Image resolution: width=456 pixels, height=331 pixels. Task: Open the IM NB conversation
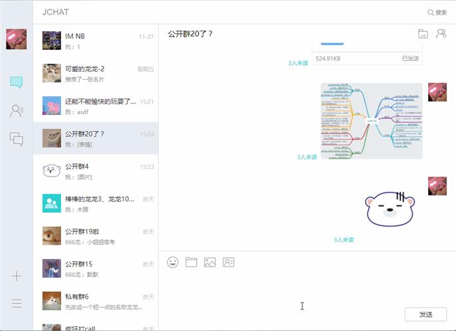[96, 41]
